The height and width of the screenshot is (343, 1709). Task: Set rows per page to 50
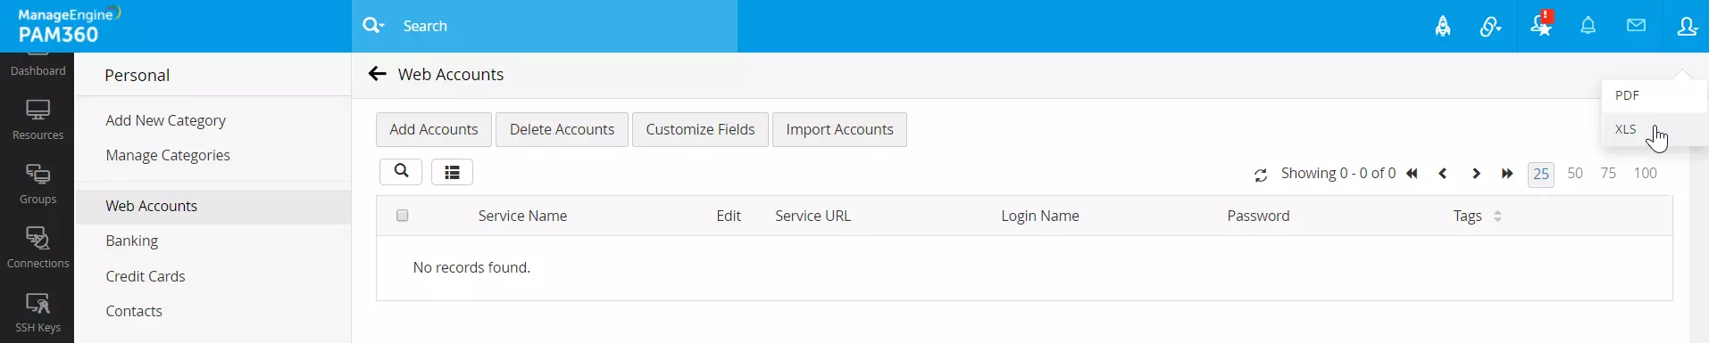1575,174
